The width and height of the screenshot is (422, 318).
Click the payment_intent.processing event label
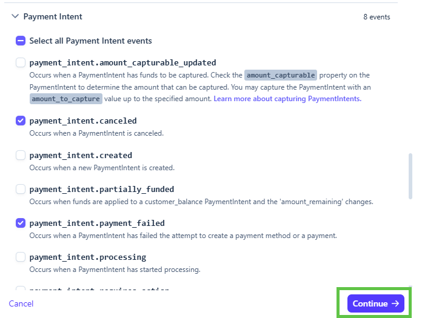[x=88, y=257]
